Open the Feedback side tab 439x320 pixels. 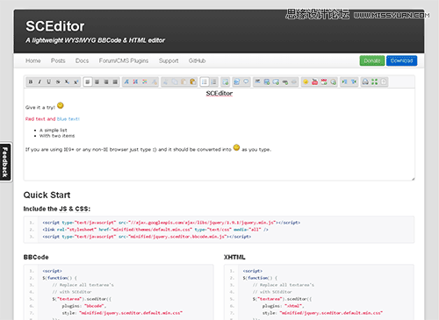coord(5,162)
